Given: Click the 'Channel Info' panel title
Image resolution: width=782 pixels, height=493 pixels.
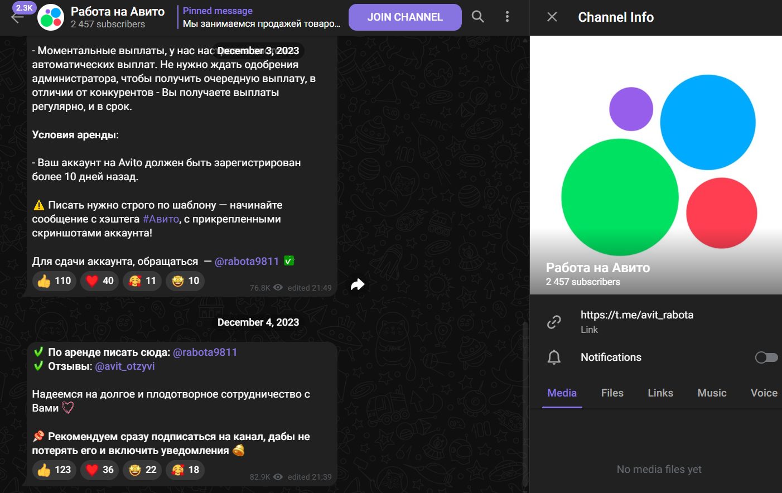Looking at the screenshot, I should 616,17.
